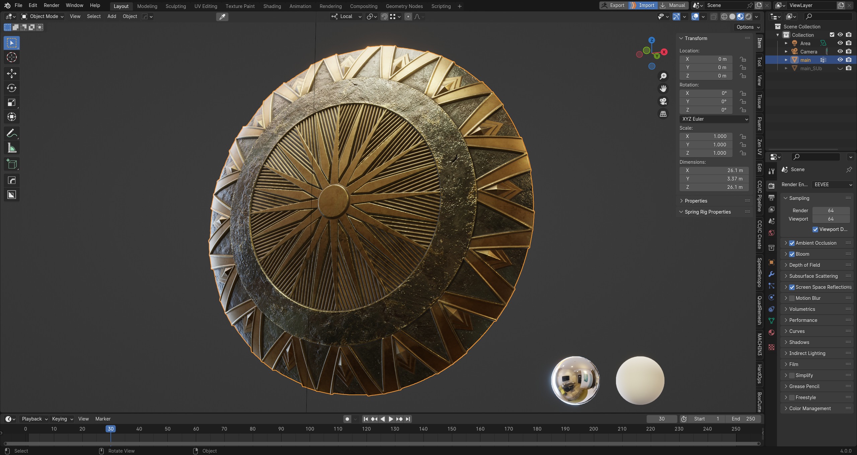Click the Scale X value field
The image size is (857, 455).
pyautogui.click(x=706, y=136)
